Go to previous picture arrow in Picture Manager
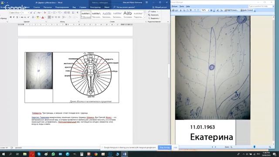The image size is (279, 157). point(212,147)
